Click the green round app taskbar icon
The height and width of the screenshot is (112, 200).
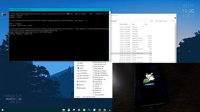(84, 110)
